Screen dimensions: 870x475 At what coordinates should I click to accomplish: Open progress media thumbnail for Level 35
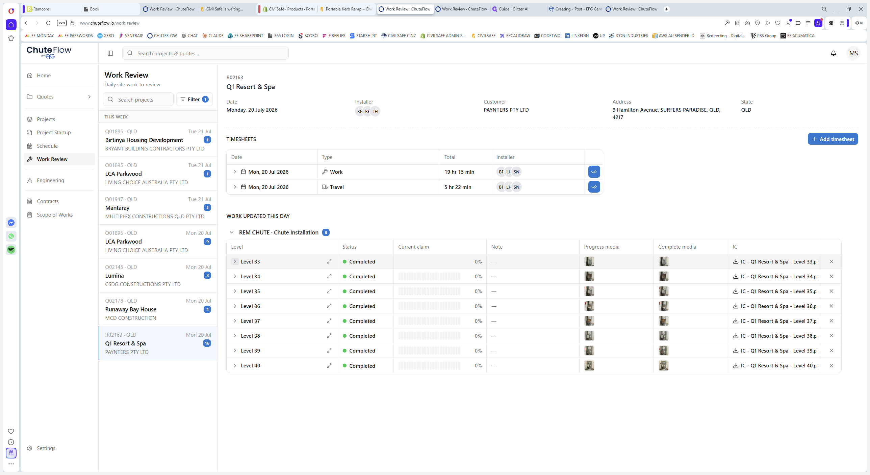click(589, 291)
